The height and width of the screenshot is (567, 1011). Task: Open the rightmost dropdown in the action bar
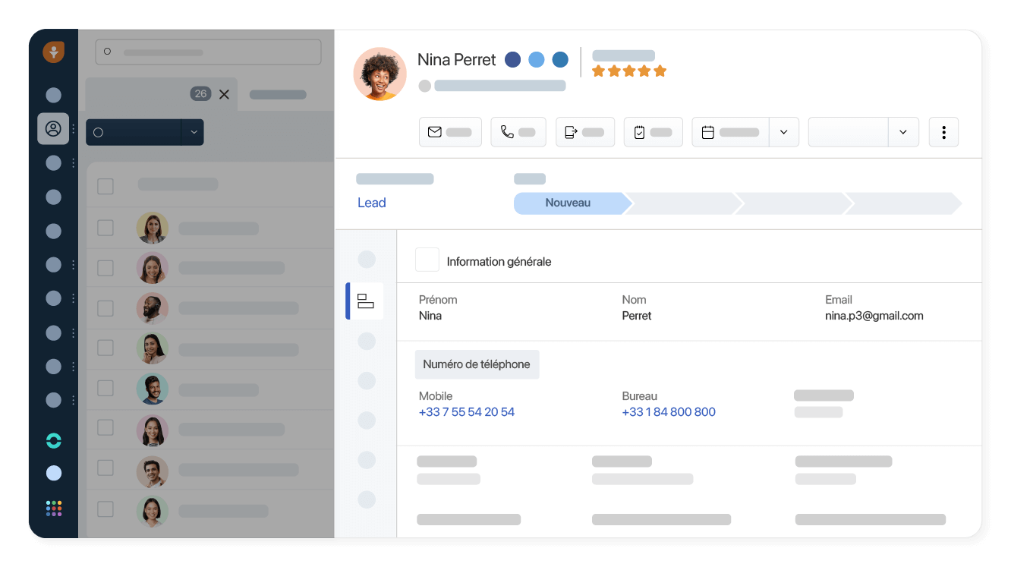coord(903,131)
